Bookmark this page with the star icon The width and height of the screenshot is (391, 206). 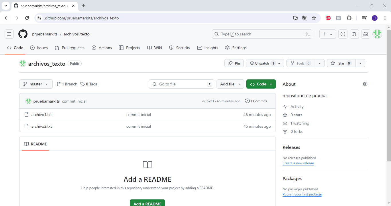click(x=314, y=18)
